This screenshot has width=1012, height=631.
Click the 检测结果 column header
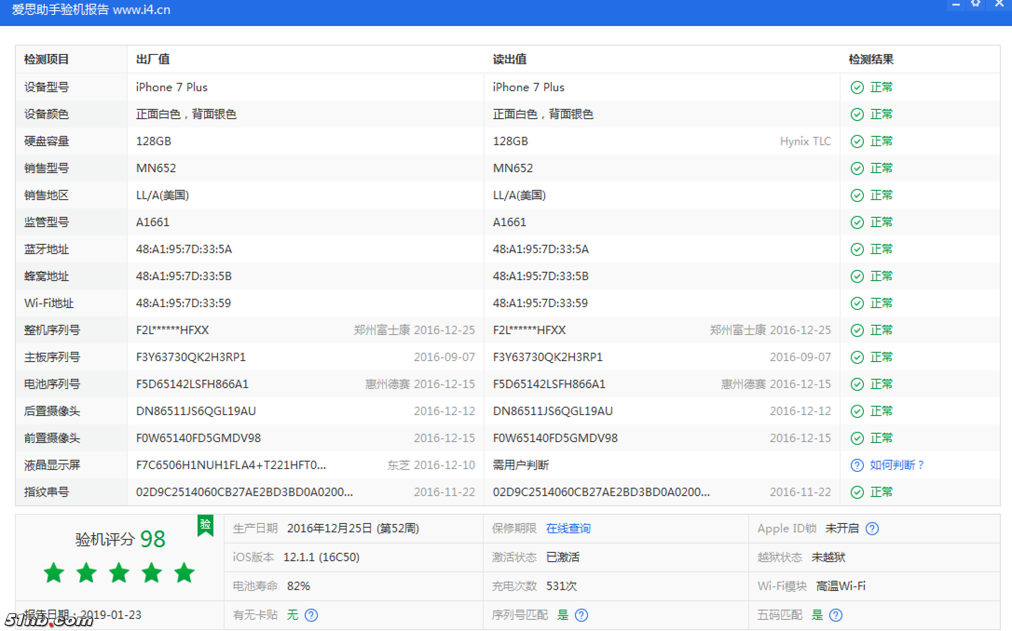[871, 60]
